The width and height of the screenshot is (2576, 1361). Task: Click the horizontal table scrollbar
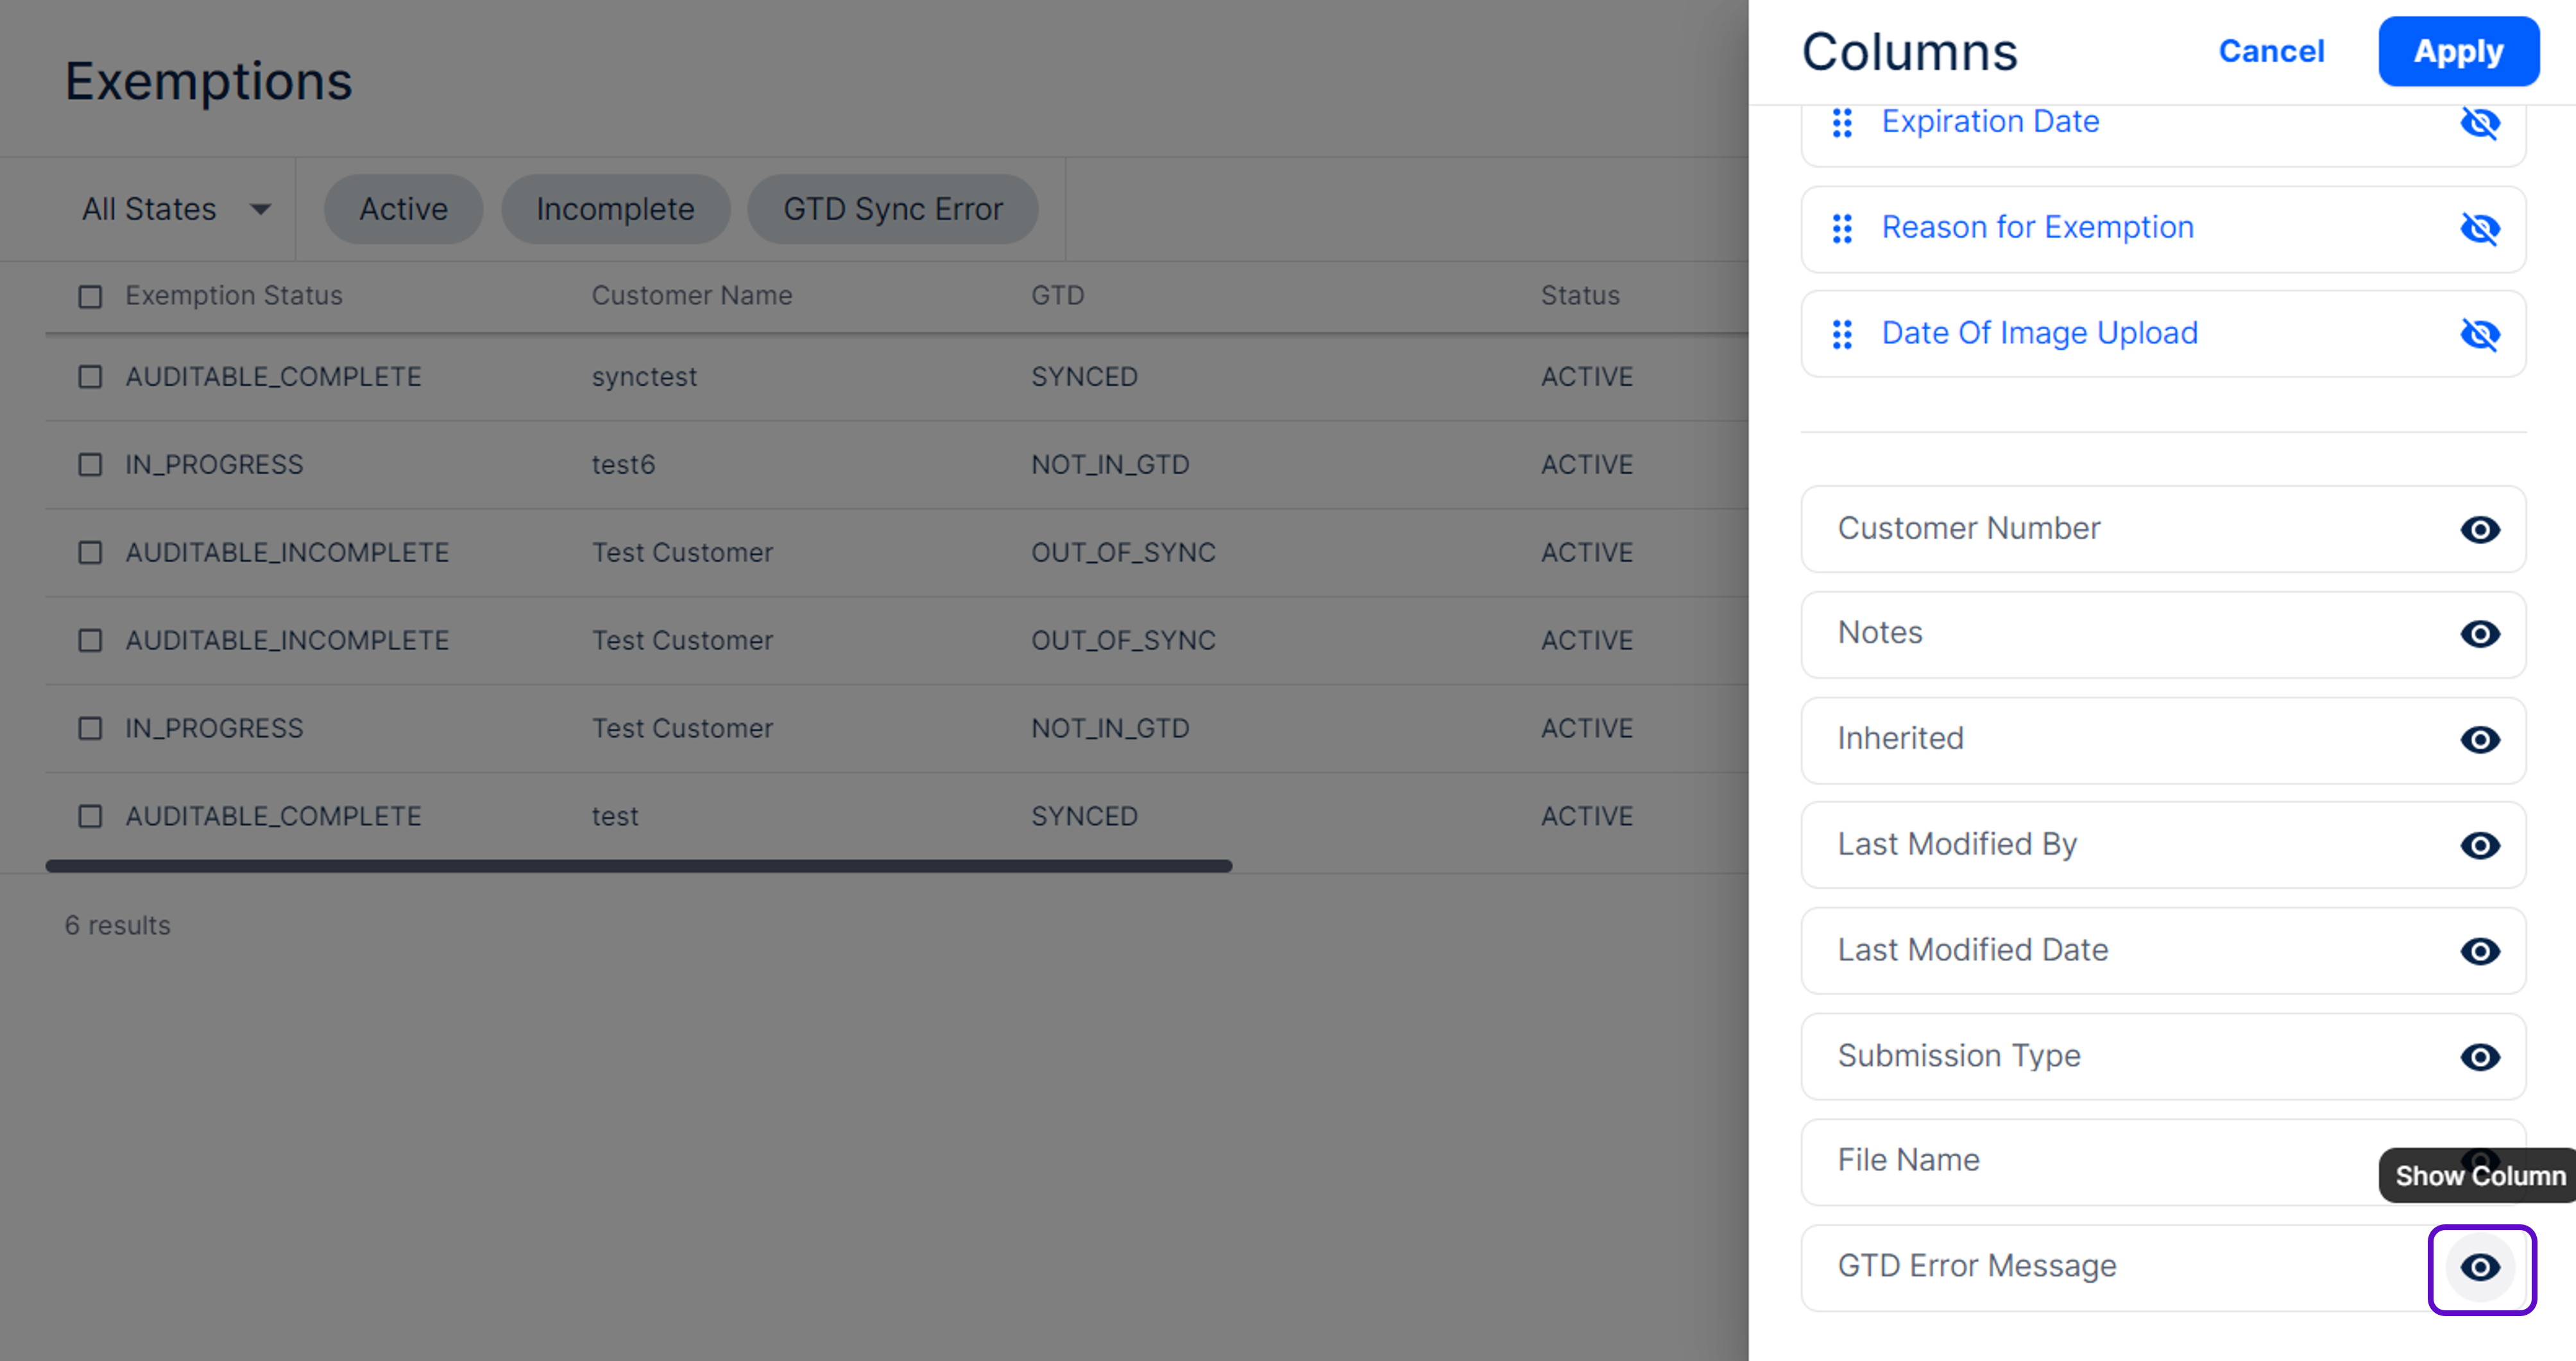pyautogui.click(x=638, y=866)
